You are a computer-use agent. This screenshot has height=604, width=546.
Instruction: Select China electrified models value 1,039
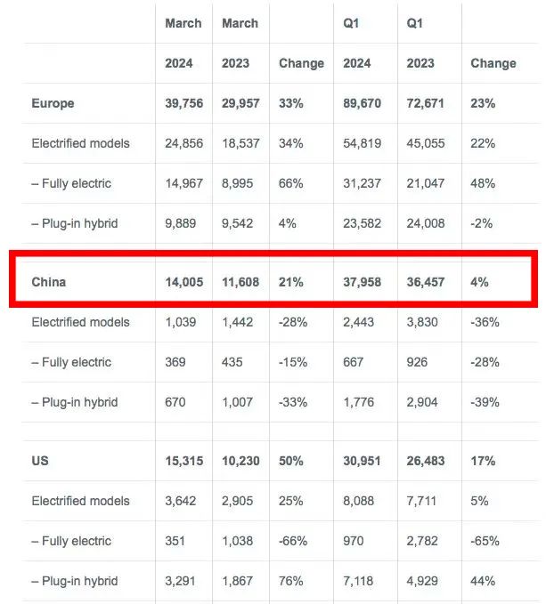pyautogui.click(x=181, y=322)
